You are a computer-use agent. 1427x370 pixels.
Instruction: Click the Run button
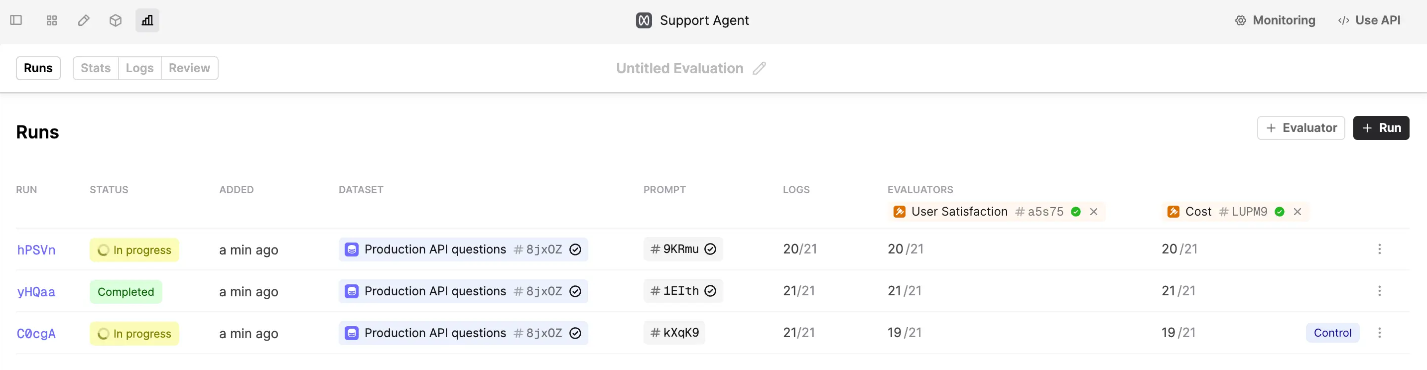click(1381, 128)
